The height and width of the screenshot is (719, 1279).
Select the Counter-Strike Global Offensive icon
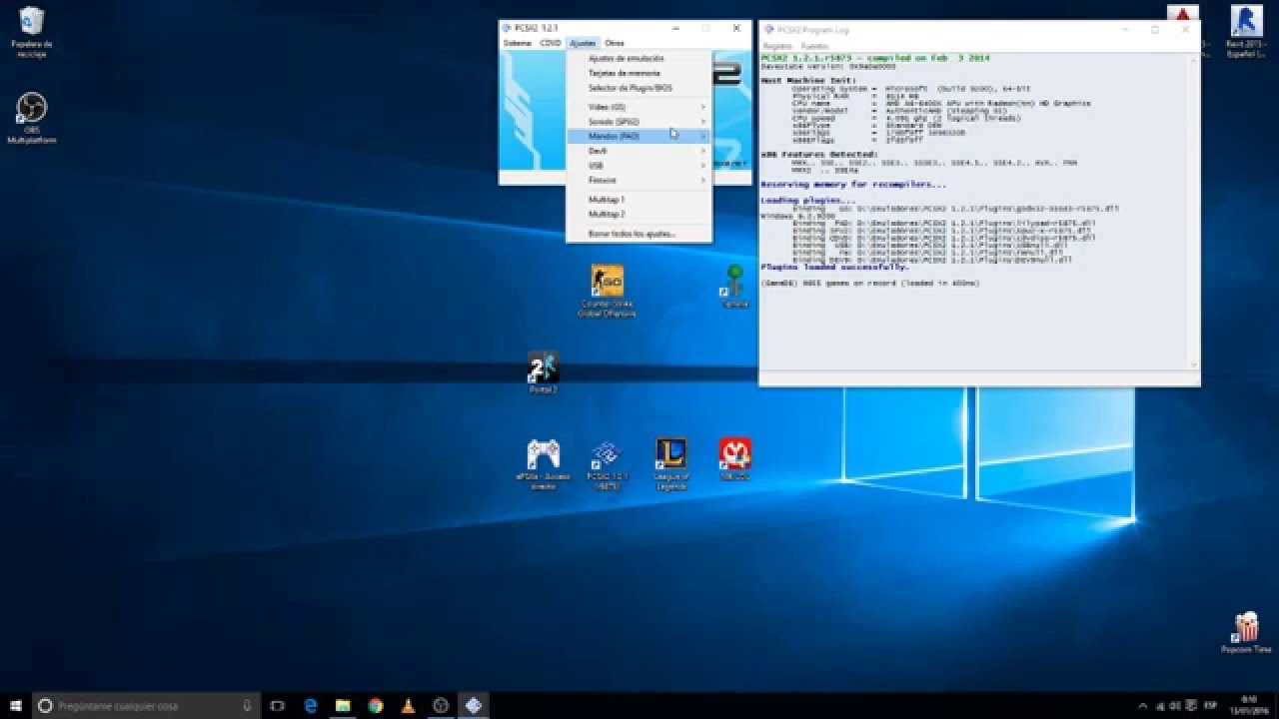click(x=607, y=291)
